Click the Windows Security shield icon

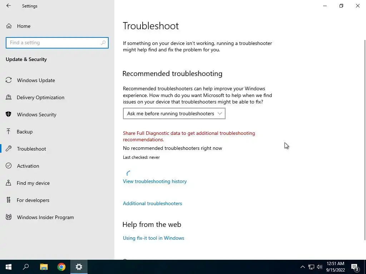click(x=9, y=114)
